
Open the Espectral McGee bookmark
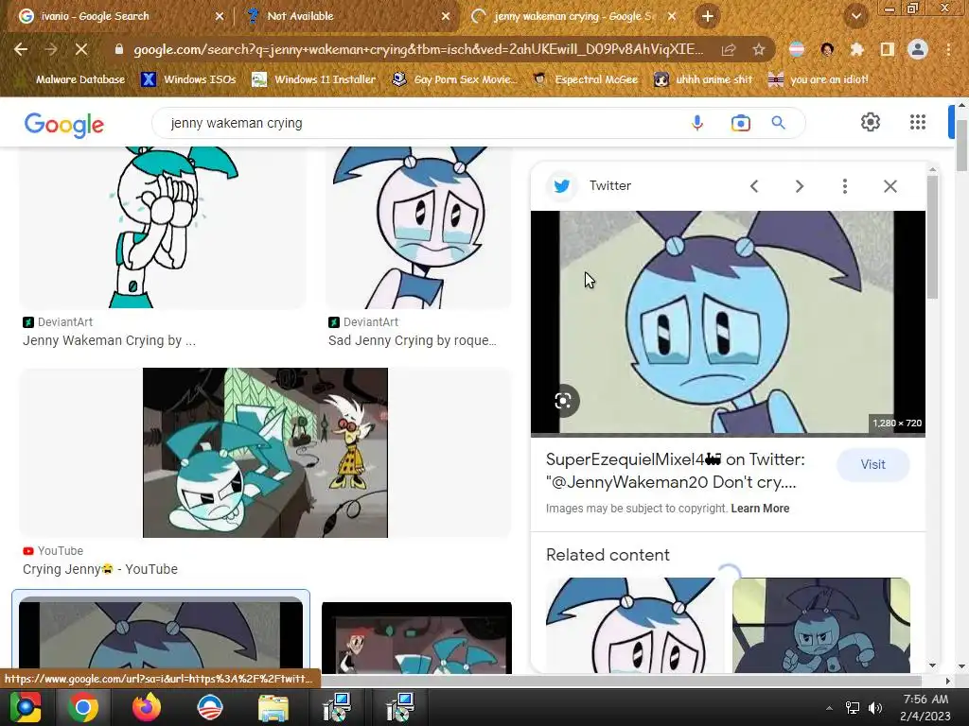point(585,79)
